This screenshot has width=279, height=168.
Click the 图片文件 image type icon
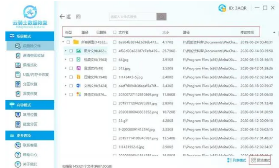(79, 51)
